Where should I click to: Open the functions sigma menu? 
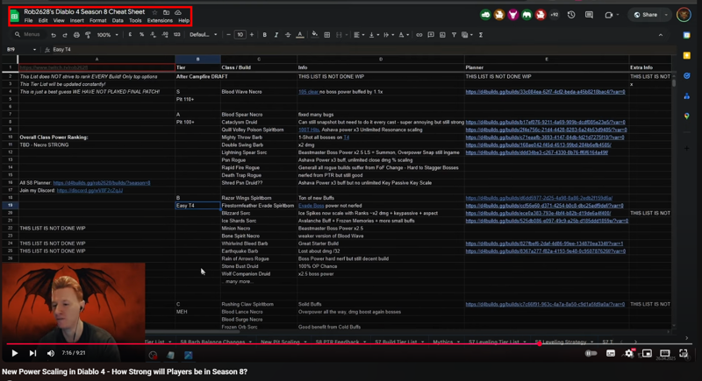pos(481,35)
